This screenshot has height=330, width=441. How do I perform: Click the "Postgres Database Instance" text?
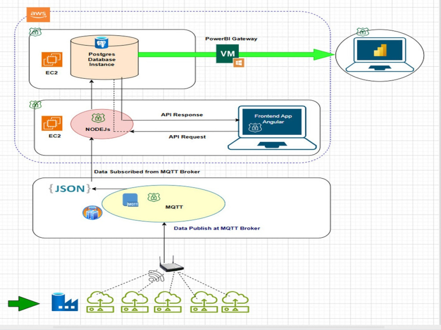coord(102,59)
